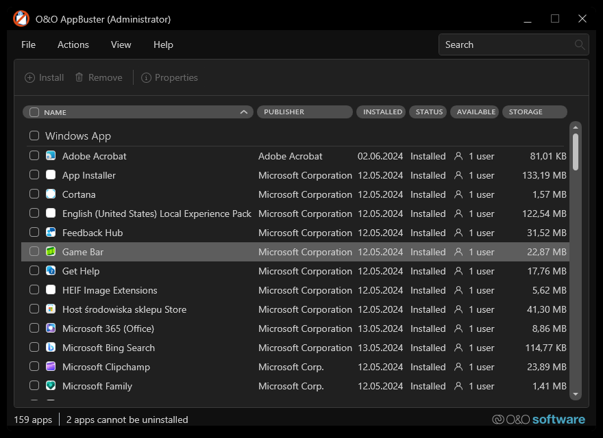
Task: Click the user icon in Cortana row
Action: 458,194
